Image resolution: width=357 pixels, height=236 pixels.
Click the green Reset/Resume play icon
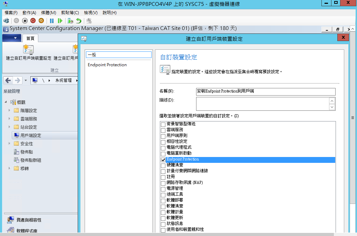60,21
